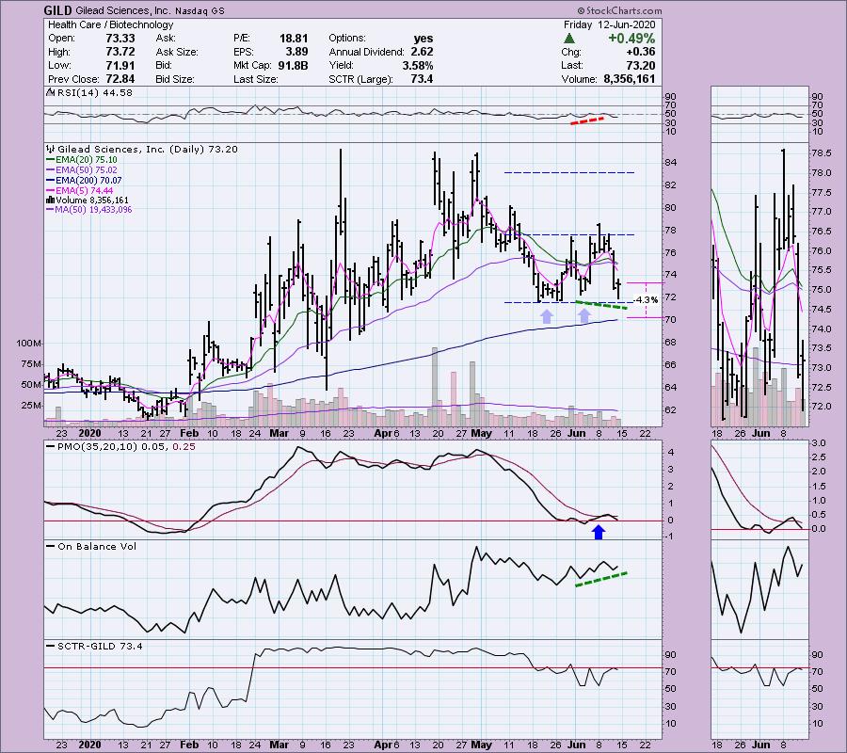Click the large blue arrow on PMO panel

click(x=599, y=533)
